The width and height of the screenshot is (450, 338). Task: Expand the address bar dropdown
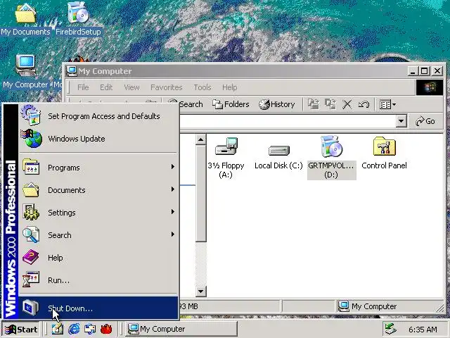pyautogui.click(x=401, y=121)
